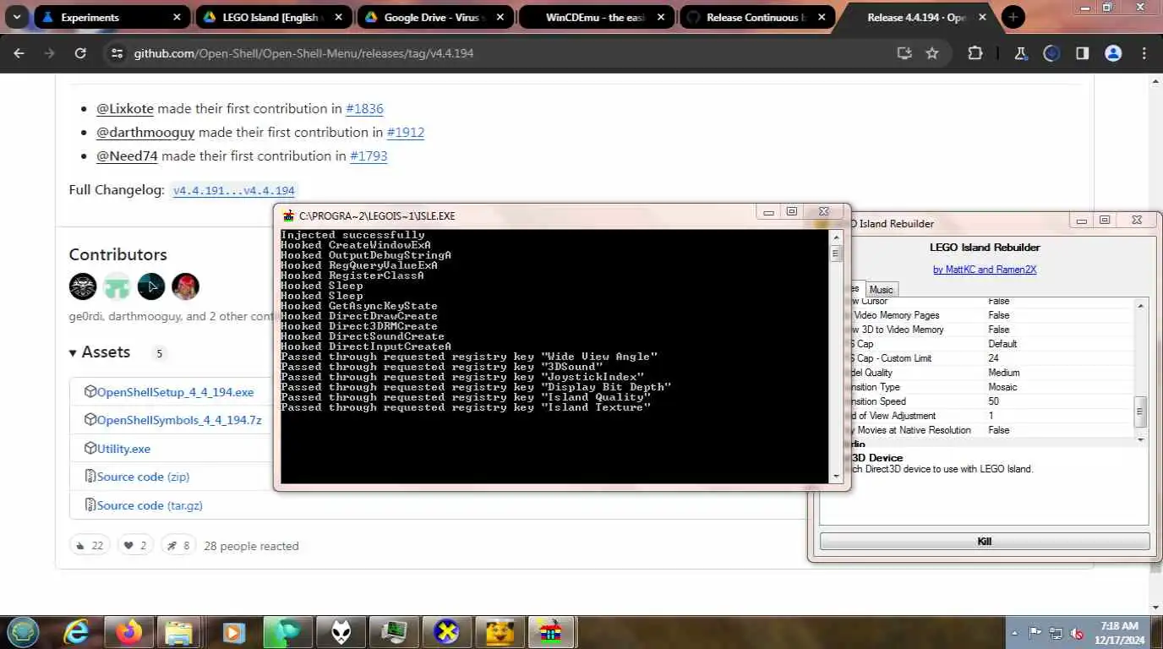Download Source code (zip)

coord(143,477)
